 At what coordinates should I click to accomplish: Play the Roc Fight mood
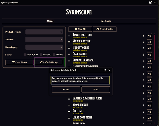pos(149,112)
